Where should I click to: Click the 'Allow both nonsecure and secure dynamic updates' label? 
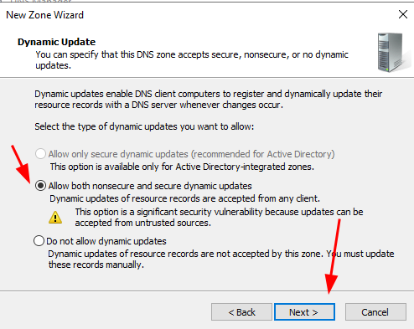point(150,186)
